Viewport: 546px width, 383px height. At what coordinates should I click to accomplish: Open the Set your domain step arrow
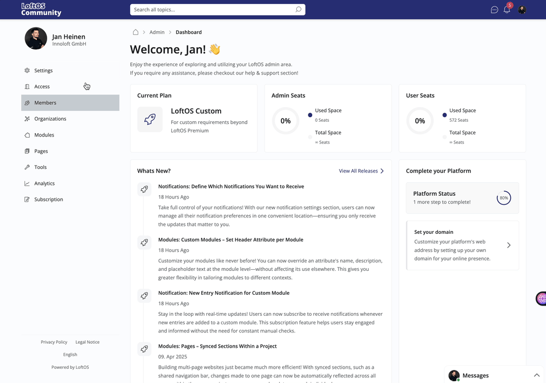pyautogui.click(x=508, y=245)
